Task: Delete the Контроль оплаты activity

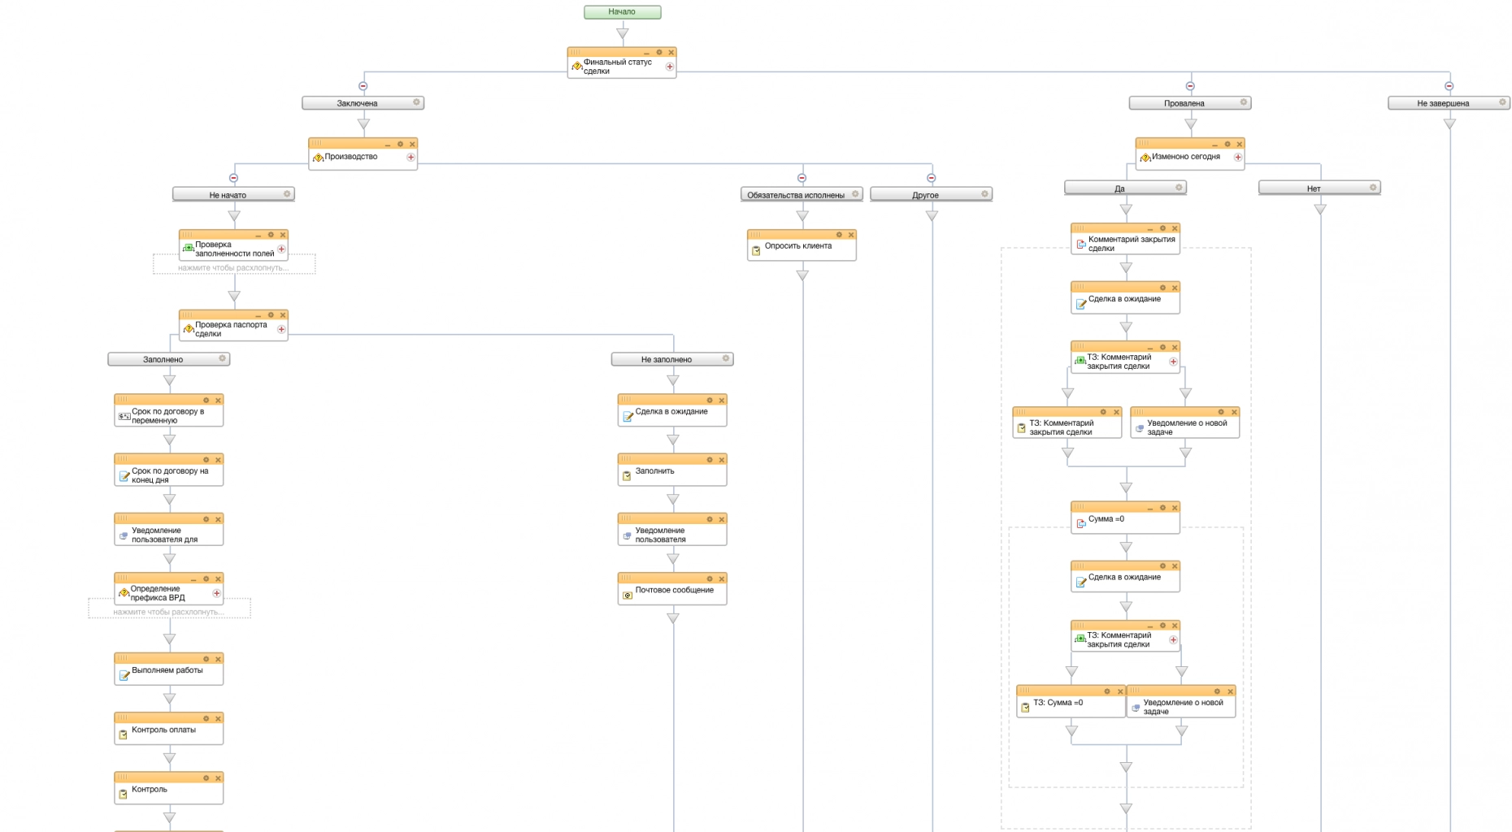Action: point(218,718)
